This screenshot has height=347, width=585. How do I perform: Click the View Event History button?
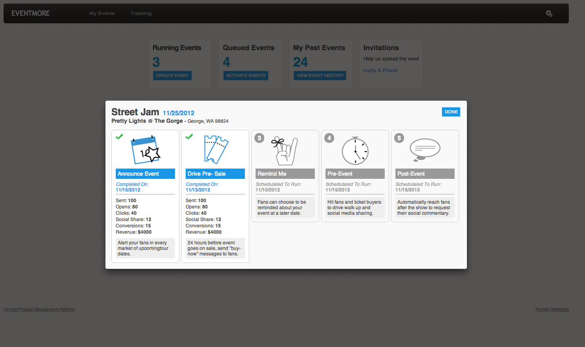320,75
